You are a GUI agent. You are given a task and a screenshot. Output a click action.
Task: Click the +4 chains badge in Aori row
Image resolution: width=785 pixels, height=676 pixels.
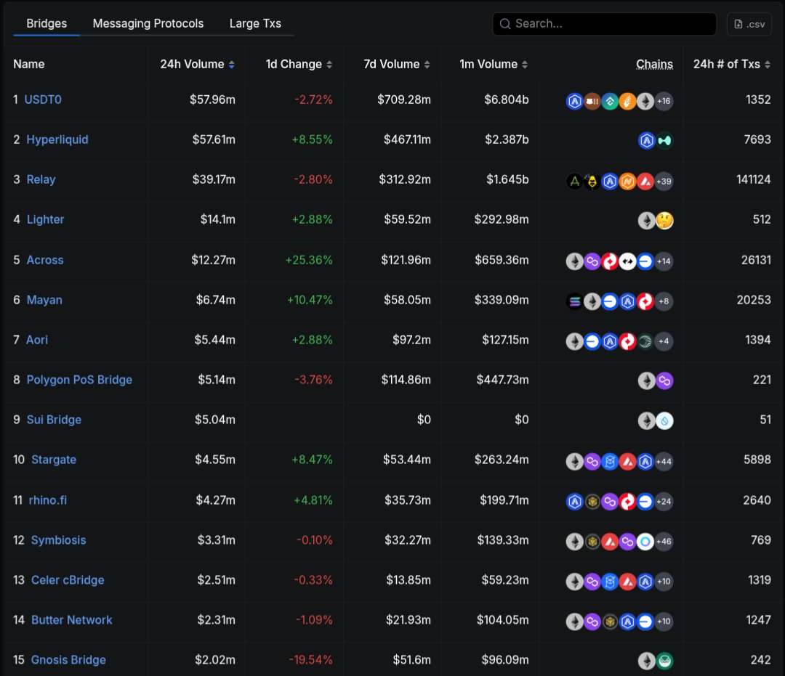(664, 341)
